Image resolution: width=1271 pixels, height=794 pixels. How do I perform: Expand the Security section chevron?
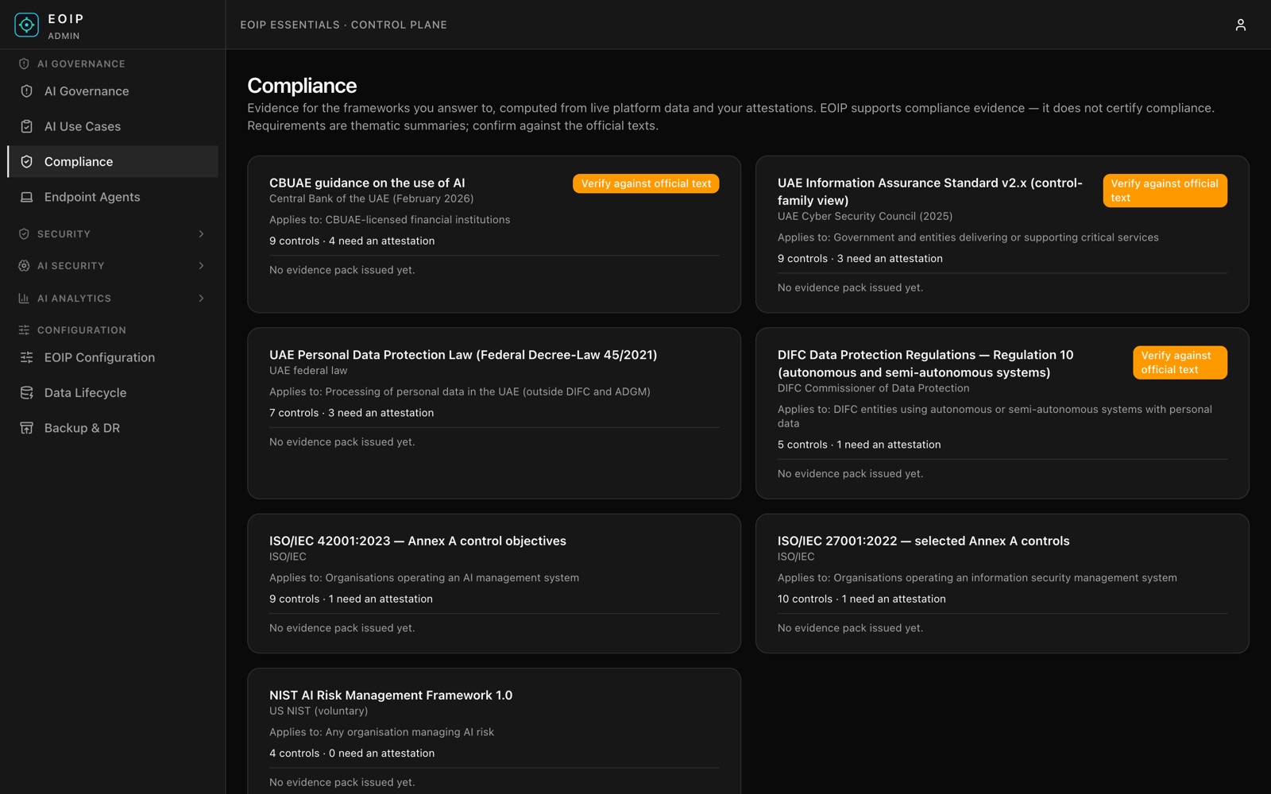[201, 234]
